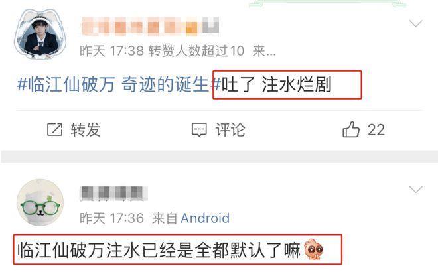Open the glasses bear avatar profile
Screen dimensions: 438x272
[40, 202]
